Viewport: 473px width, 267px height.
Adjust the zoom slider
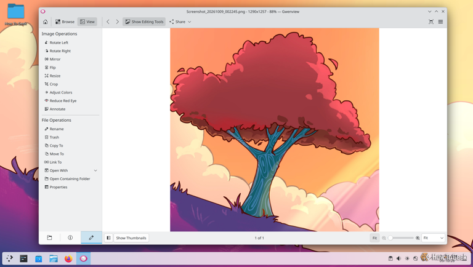pyautogui.click(x=400, y=238)
